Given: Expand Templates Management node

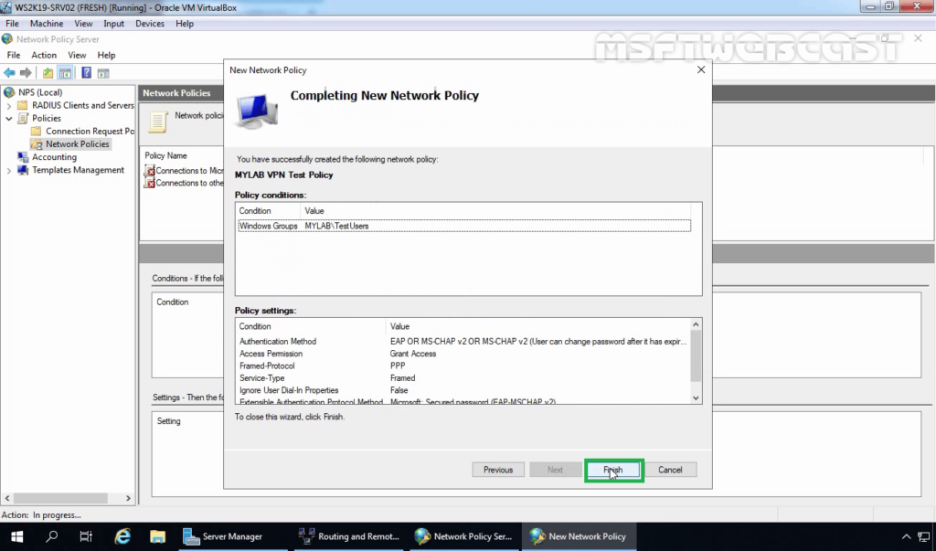Looking at the screenshot, I should 9,171.
